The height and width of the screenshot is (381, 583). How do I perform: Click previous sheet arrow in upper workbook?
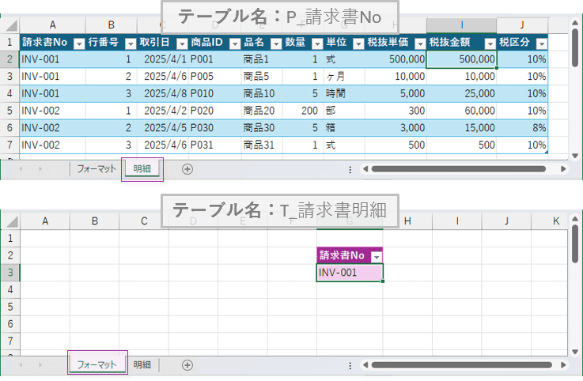(x=21, y=168)
